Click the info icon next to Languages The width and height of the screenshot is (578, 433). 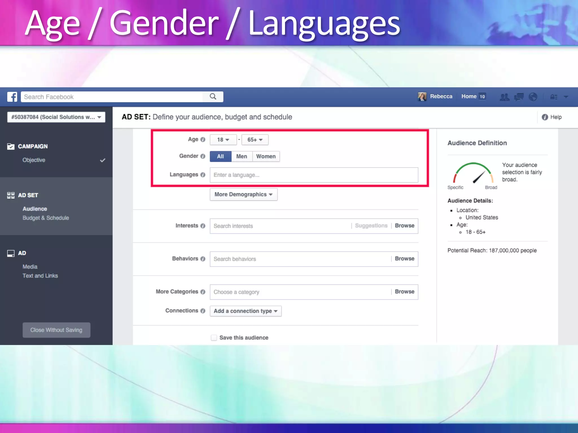point(203,175)
